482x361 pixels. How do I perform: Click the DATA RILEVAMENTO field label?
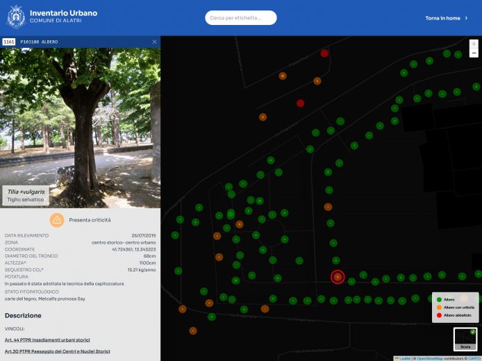pos(27,235)
